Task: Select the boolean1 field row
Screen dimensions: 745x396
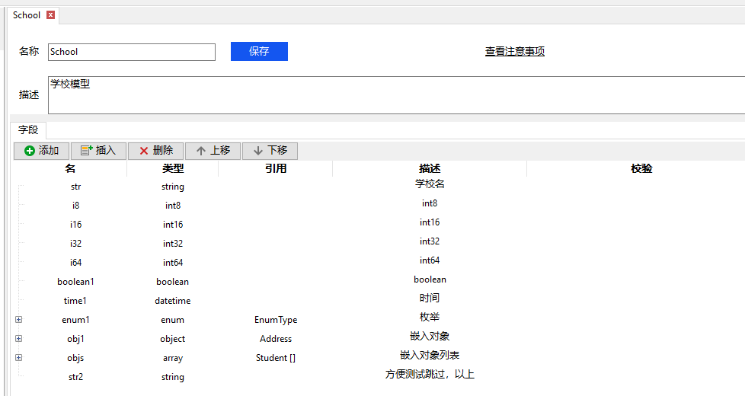Action: coord(75,282)
